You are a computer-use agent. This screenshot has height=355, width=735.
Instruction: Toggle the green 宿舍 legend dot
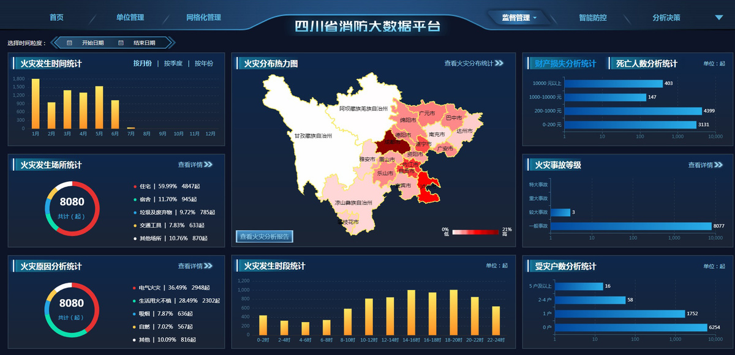[x=135, y=199]
